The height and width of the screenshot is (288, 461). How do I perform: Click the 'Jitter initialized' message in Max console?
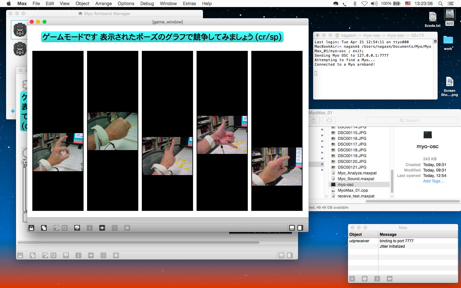pos(392,246)
